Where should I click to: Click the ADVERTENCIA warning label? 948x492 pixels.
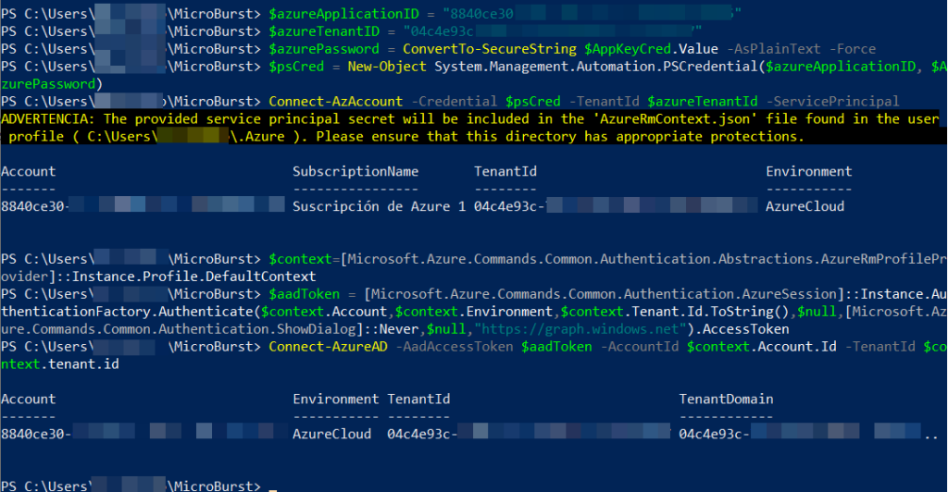pyautogui.click(x=48, y=118)
